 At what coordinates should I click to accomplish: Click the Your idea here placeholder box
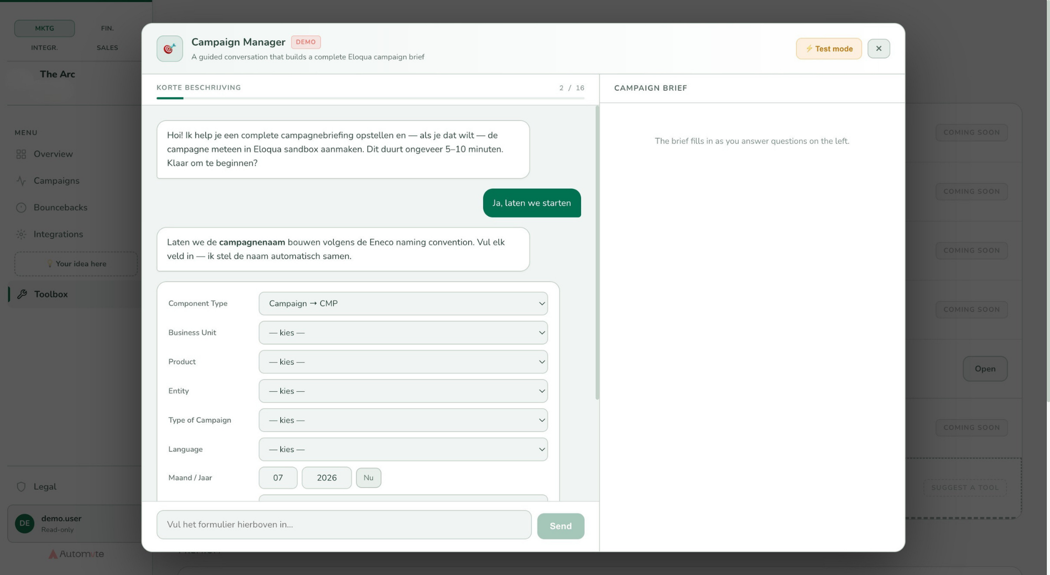(x=76, y=264)
